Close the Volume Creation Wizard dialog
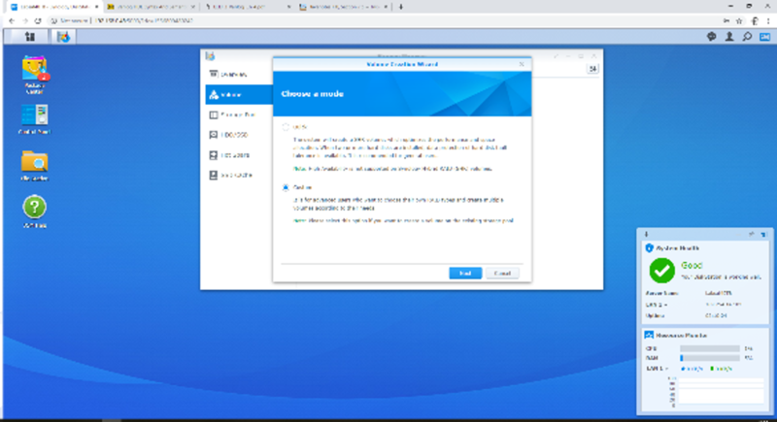Viewport: 777px width, 422px height. [522, 64]
